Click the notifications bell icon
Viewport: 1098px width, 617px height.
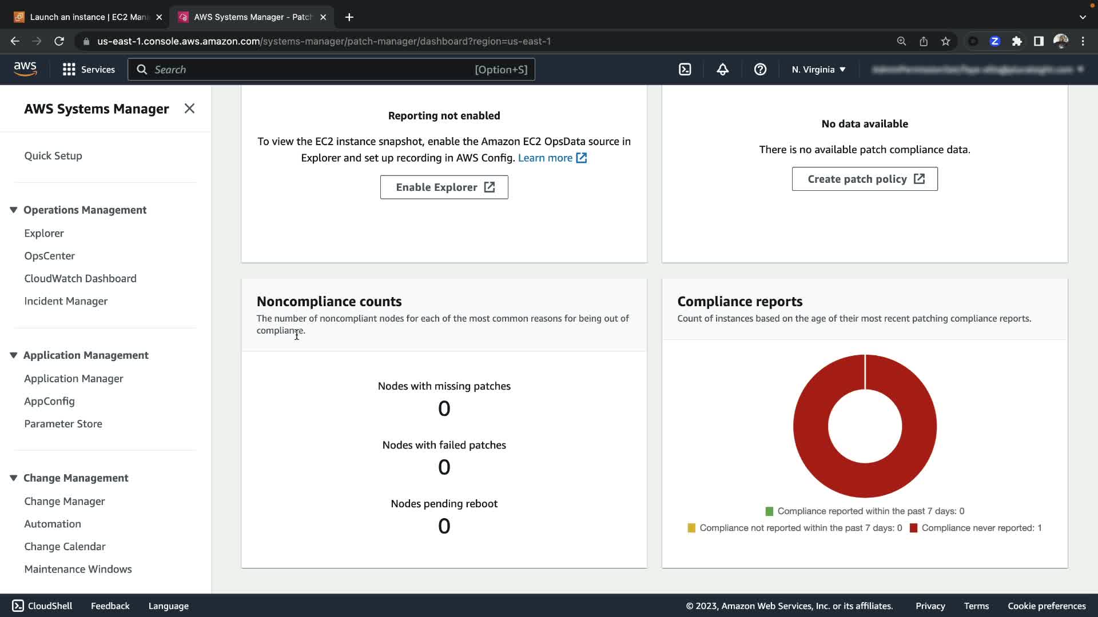[x=722, y=70]
